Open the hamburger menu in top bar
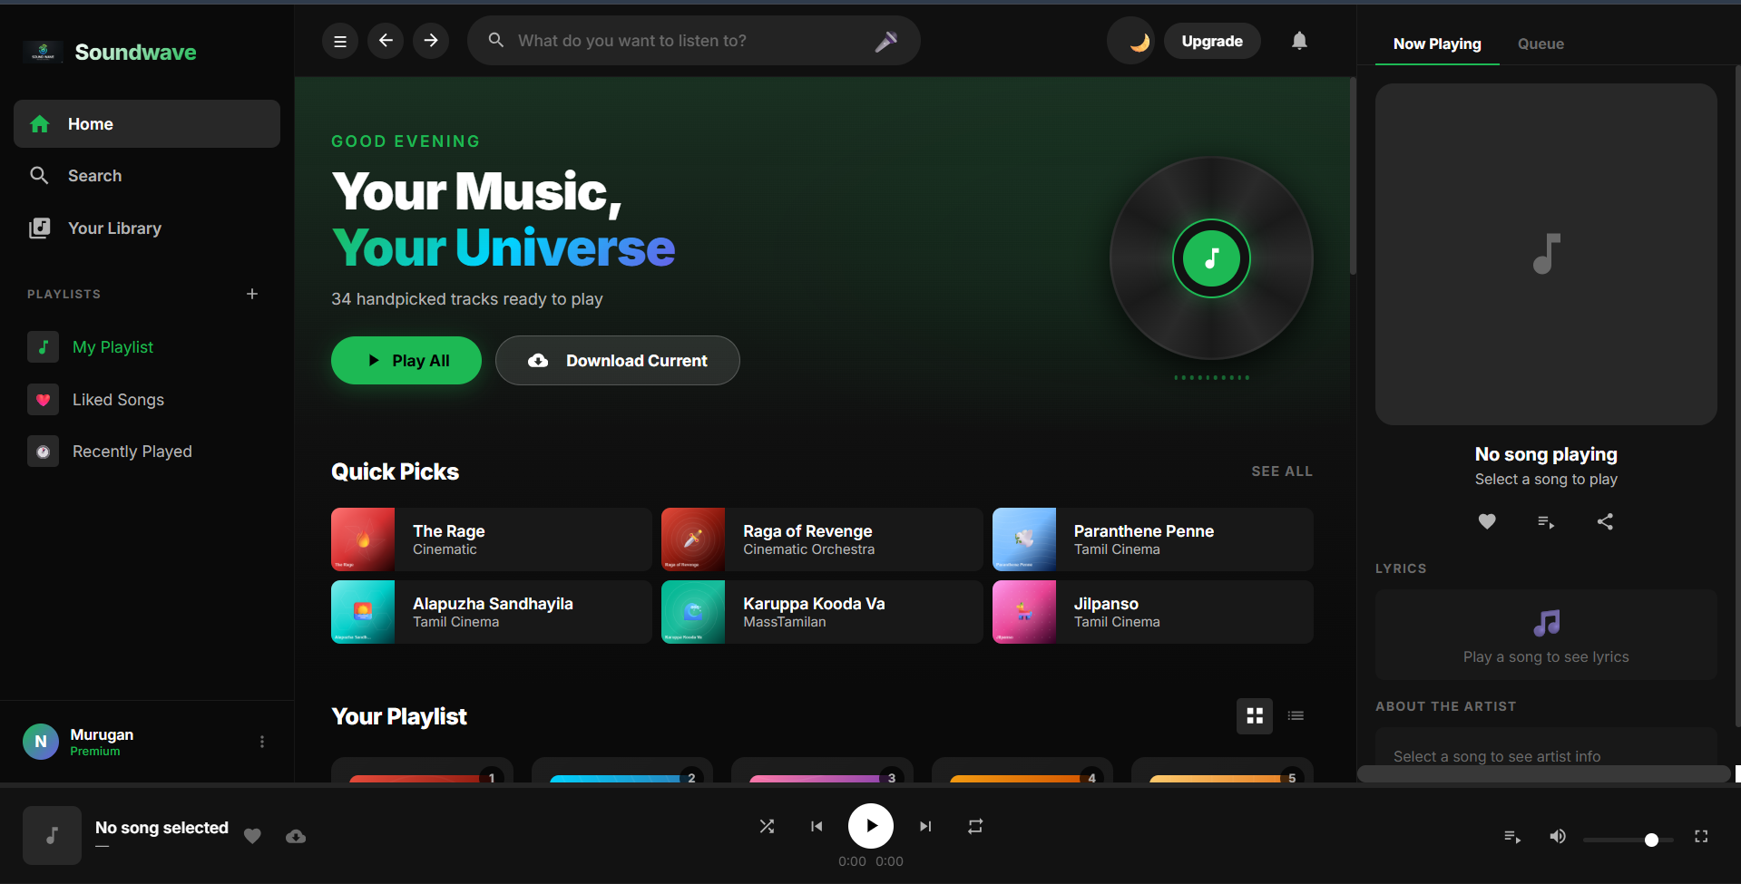 click(340, 41)
